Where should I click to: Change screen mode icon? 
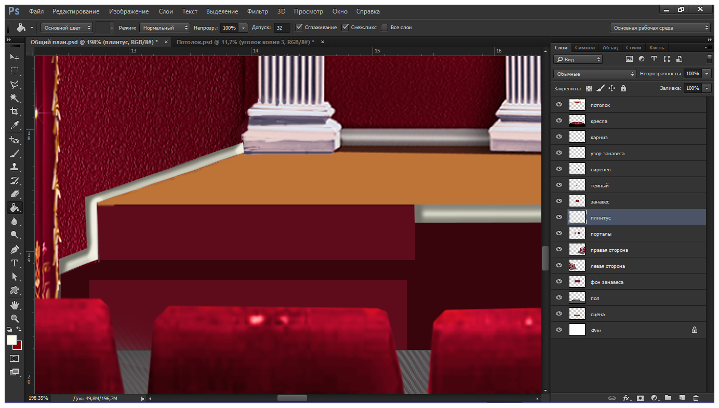coord(15,372)
